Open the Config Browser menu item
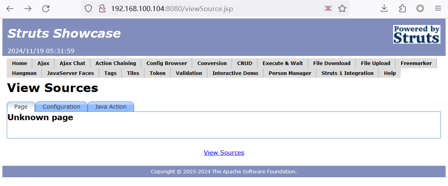This screenshot has width=448, height=186. click(166, 63)
